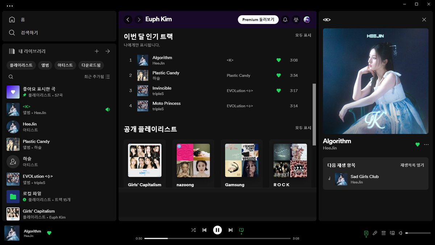Viewport: 435px width, 245px height.
Task: Click the plus icon to create a playlist
Action: [x=97, y=52]
